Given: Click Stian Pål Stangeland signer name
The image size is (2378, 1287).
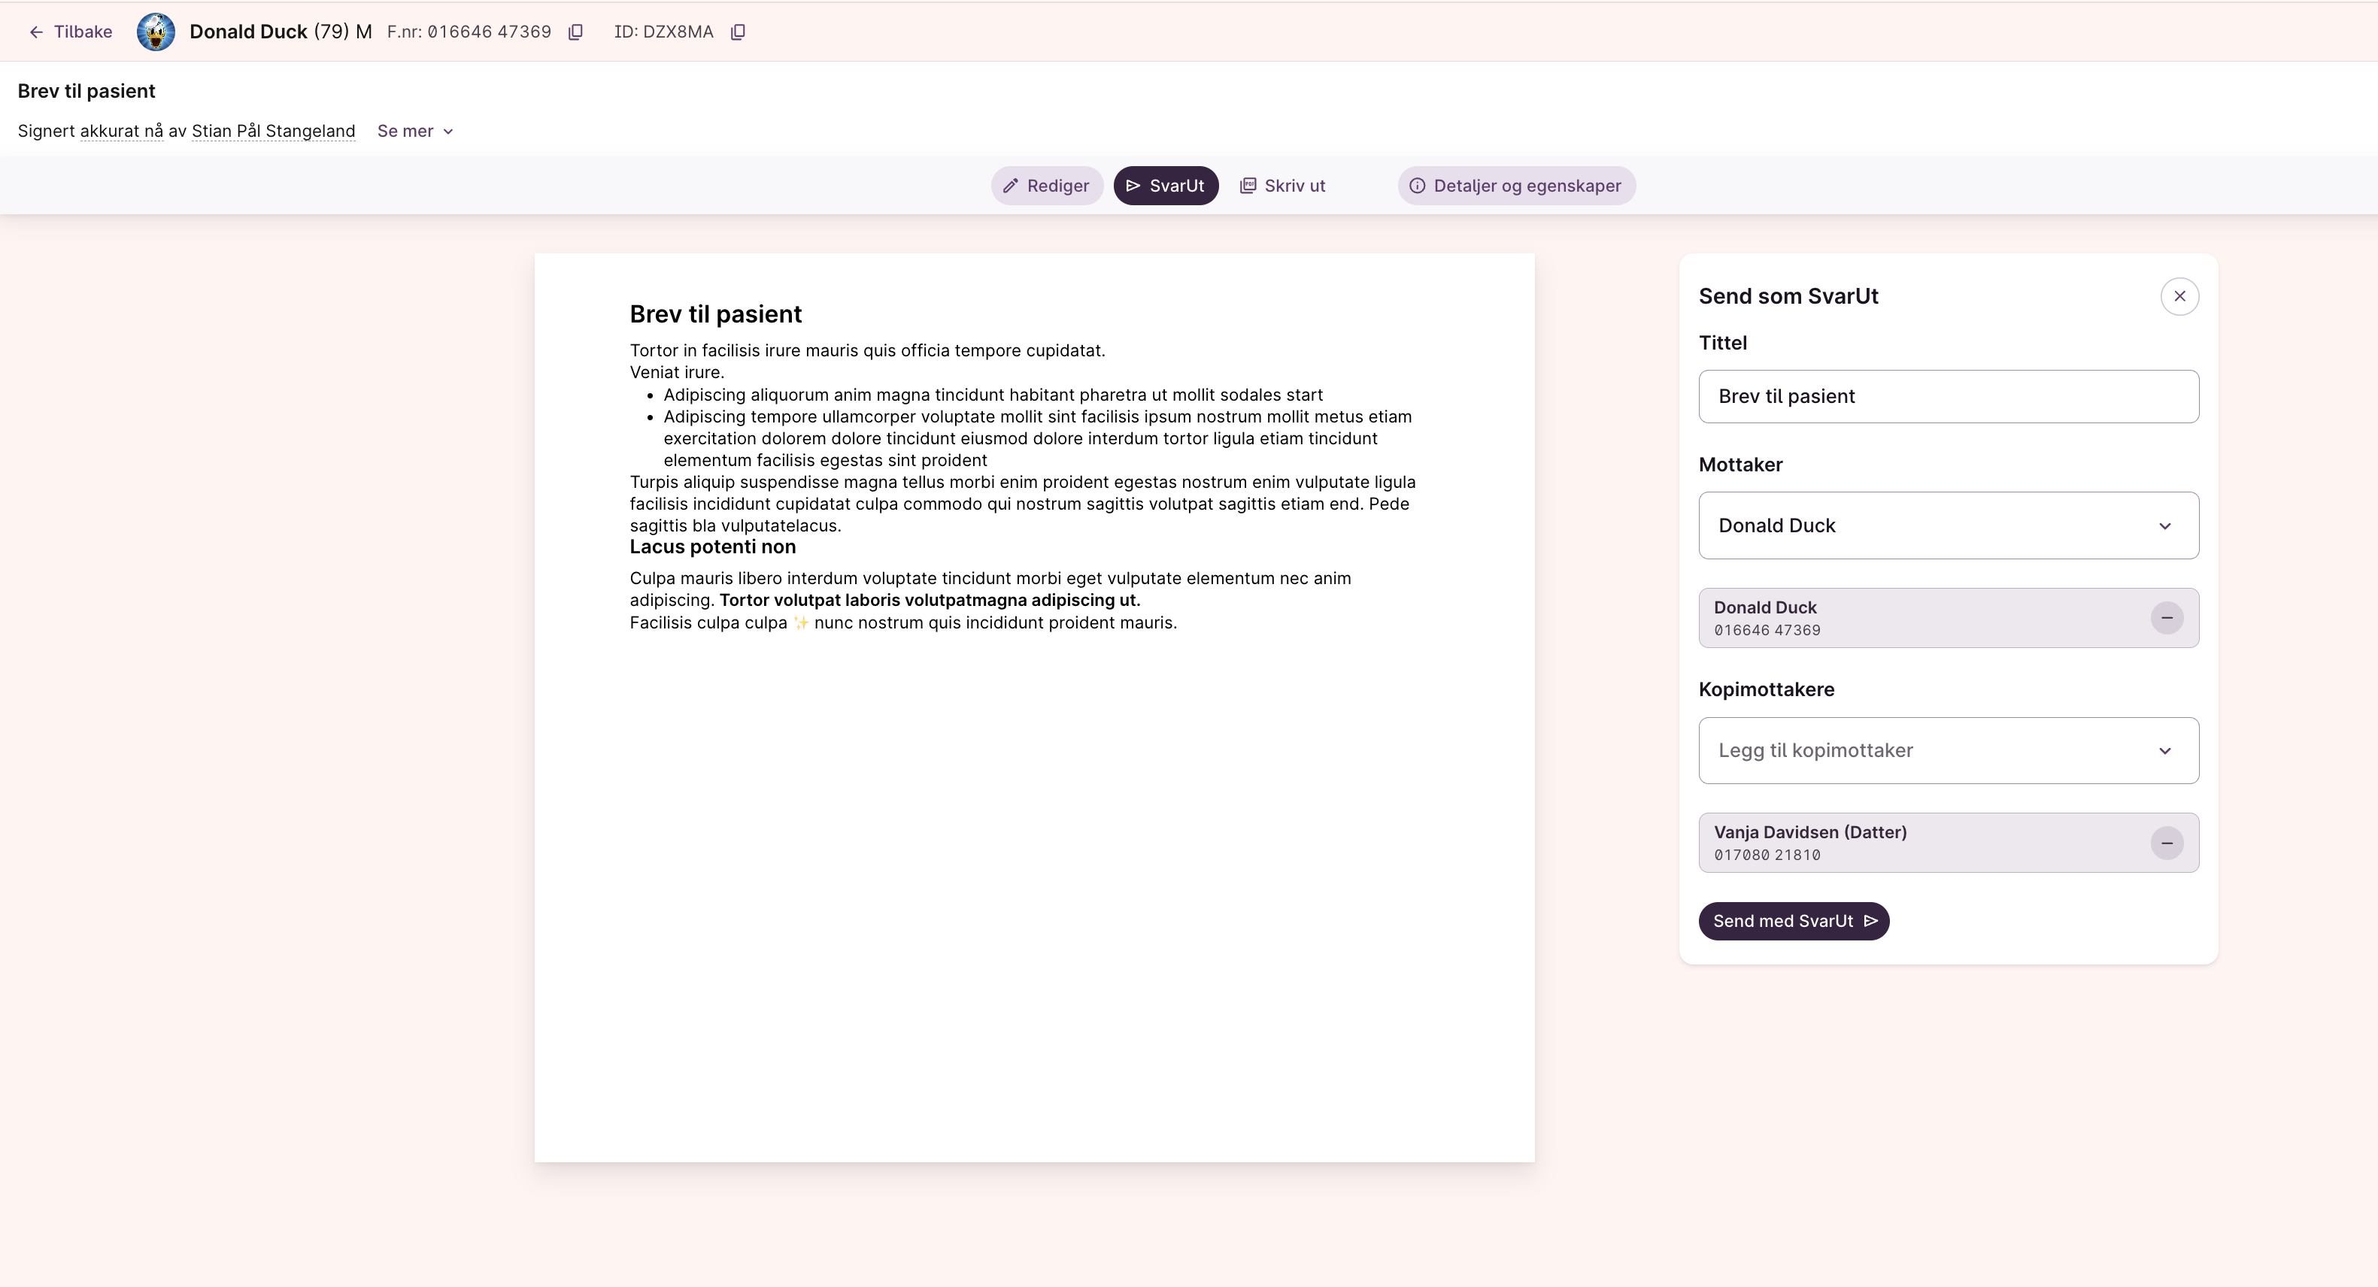Looking at the screenshot, I should 273,131.
